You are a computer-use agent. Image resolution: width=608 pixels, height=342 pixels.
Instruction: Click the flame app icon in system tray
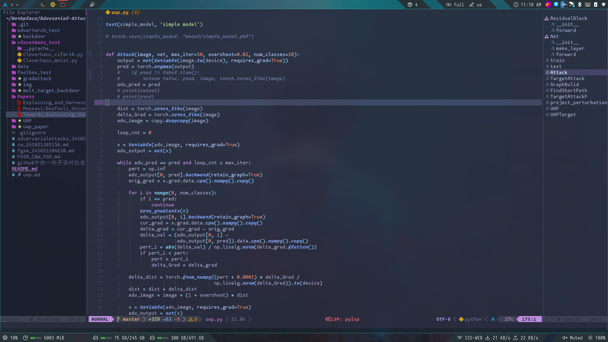point(548,4)
